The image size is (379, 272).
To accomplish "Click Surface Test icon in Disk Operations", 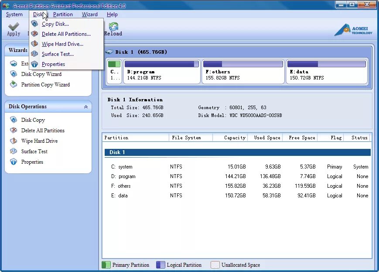I will (14, 151).
